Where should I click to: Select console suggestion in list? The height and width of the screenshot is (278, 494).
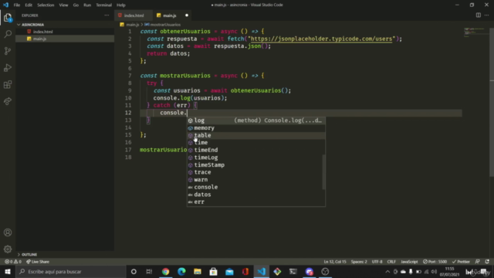pyautogui.click(x=255, y=187)
